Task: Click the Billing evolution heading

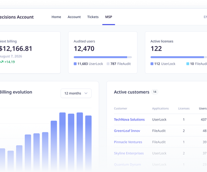Action: pyautogui.click(x=16, y=92)
